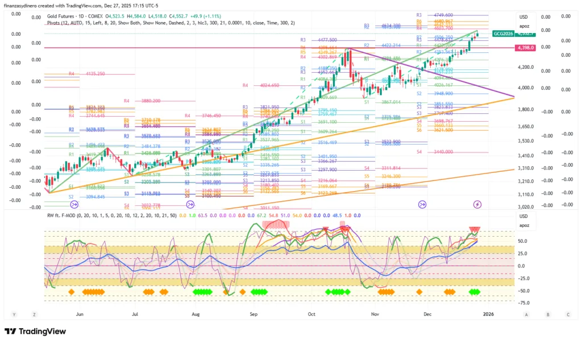Click the purple lightning bolt circle icon
The height and width of the screenshot is (343, 582).
coord(478,204)
